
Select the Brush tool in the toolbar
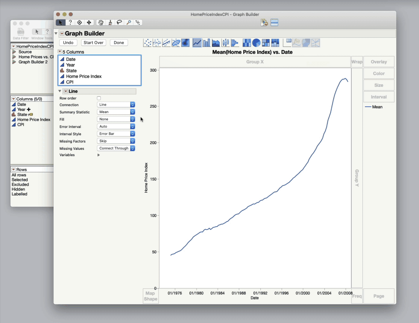coord(110,22)
